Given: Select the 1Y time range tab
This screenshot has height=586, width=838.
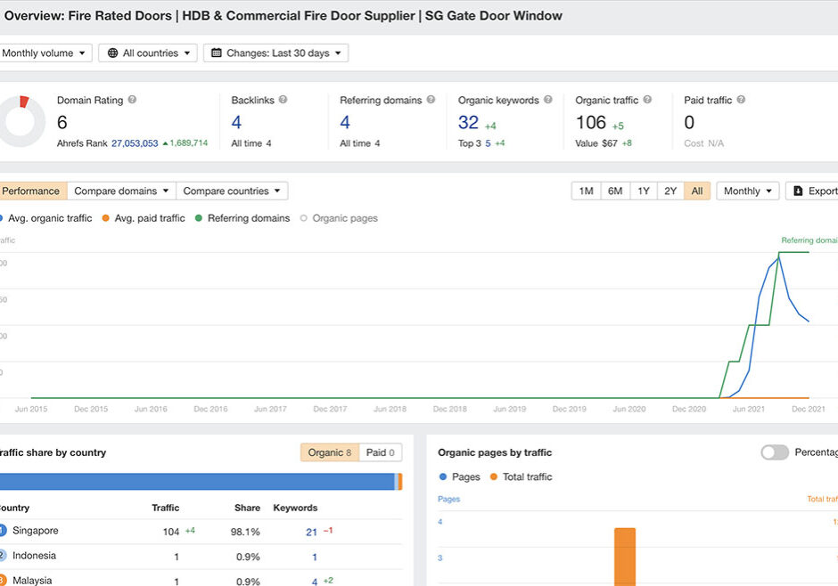Looking at the screenshot, I should (643, 191).
